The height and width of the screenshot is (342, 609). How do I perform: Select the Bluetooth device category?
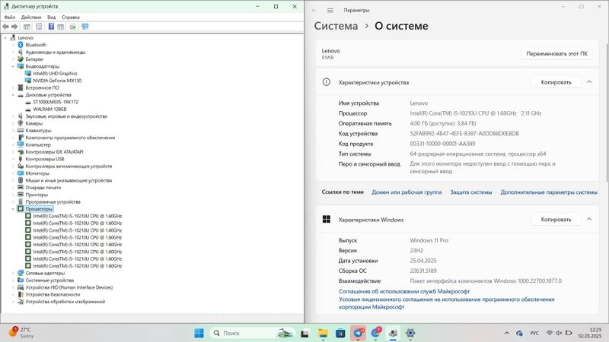pyautogui.click(x=36, y=45)
